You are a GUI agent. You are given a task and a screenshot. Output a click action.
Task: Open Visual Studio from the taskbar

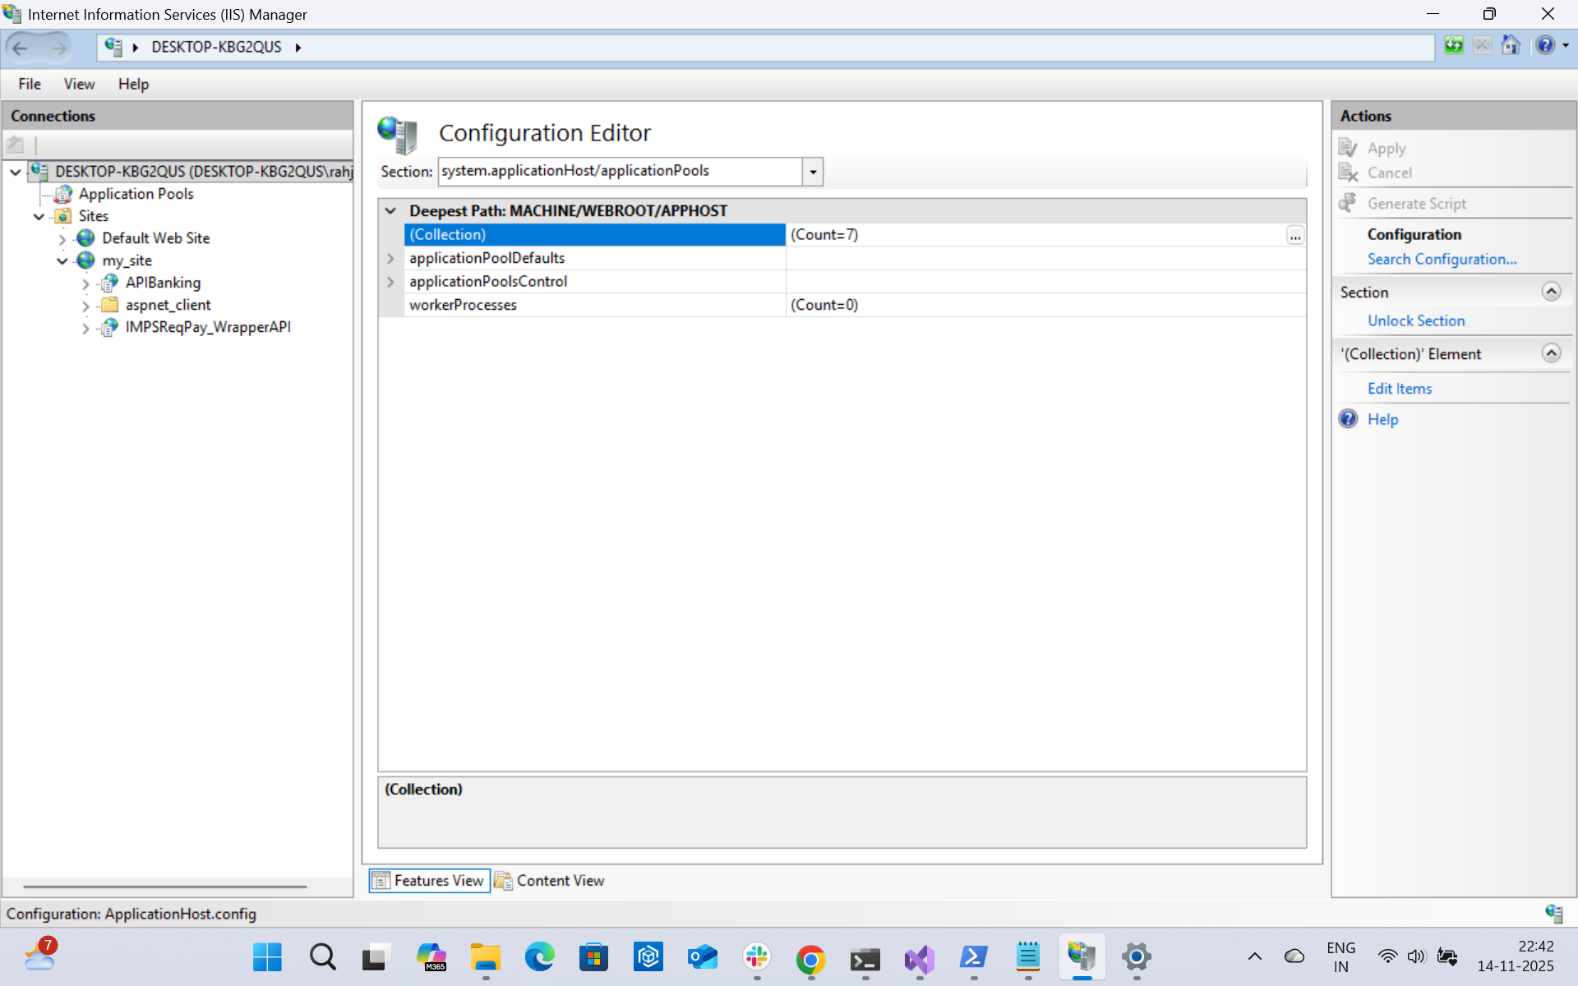(919, 958)
